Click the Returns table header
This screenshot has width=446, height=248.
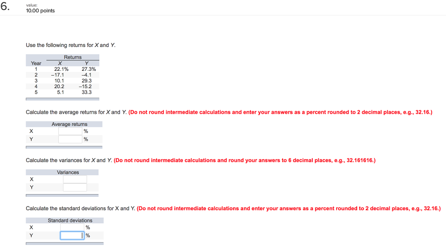click(x=73, y=57)
